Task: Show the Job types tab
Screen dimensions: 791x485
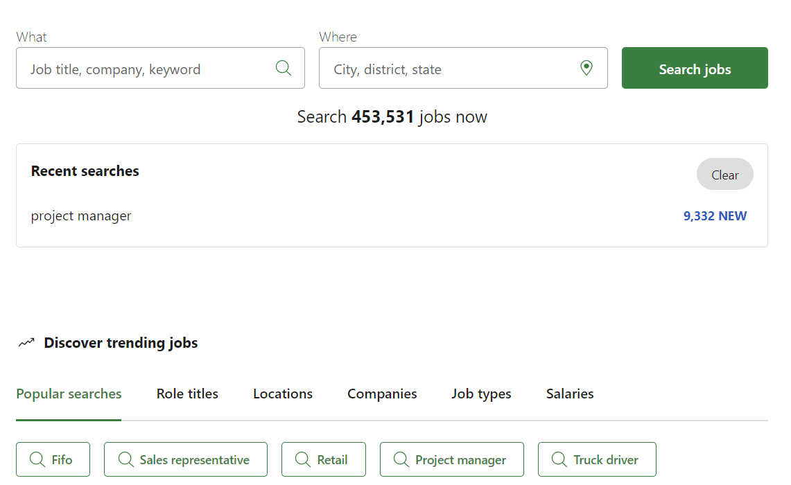Action: pyautogui.click(x=481, y=394)
